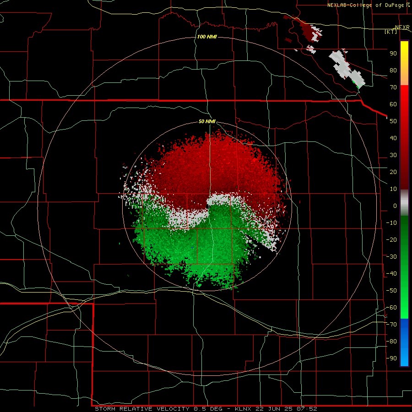Select the 90 tick label on velocity scale
The height and width of the screenshot is (412, 412).
click(x=393, y=54)
